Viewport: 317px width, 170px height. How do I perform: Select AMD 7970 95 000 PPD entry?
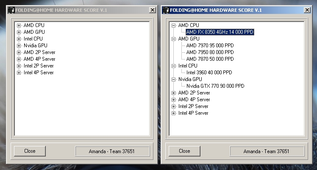point(210,46)
